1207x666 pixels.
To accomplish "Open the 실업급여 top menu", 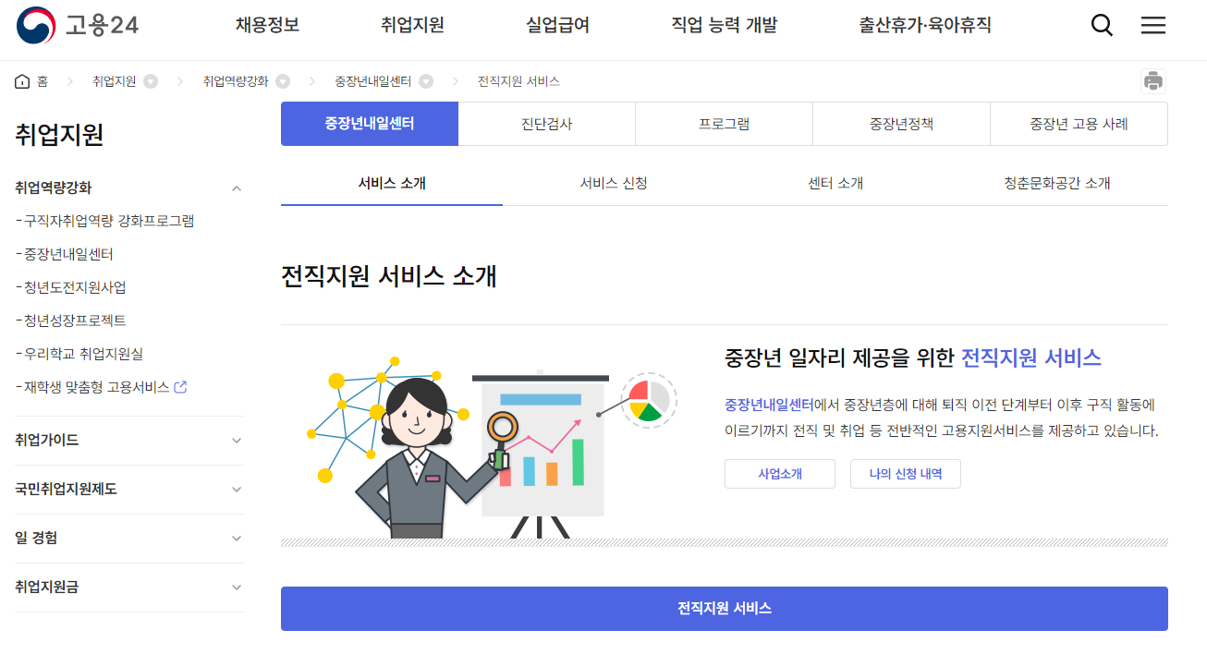I will (x=557, y=26).
